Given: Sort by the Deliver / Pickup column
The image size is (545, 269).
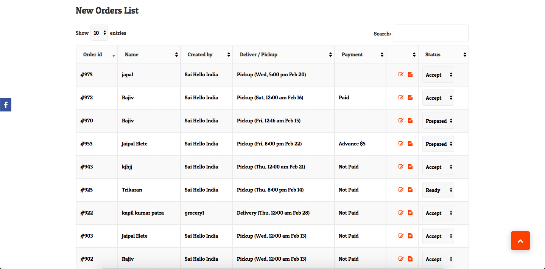Looking at the screenshot, I should click(283, 54).
